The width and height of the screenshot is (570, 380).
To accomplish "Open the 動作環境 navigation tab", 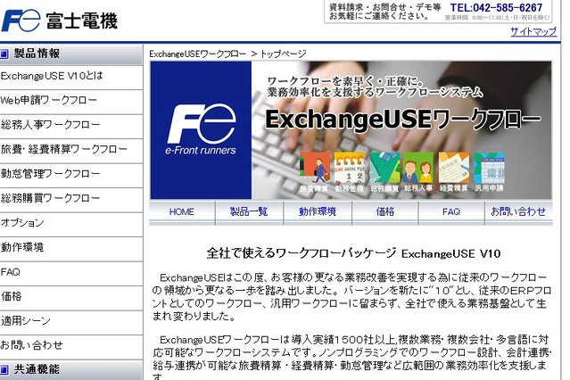I will [x=318, y=211].
